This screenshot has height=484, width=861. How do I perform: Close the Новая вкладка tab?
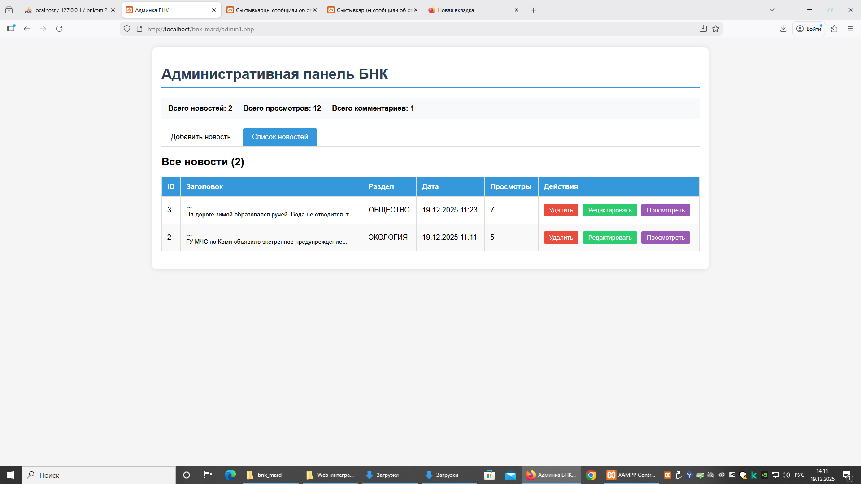click(516, 10)
